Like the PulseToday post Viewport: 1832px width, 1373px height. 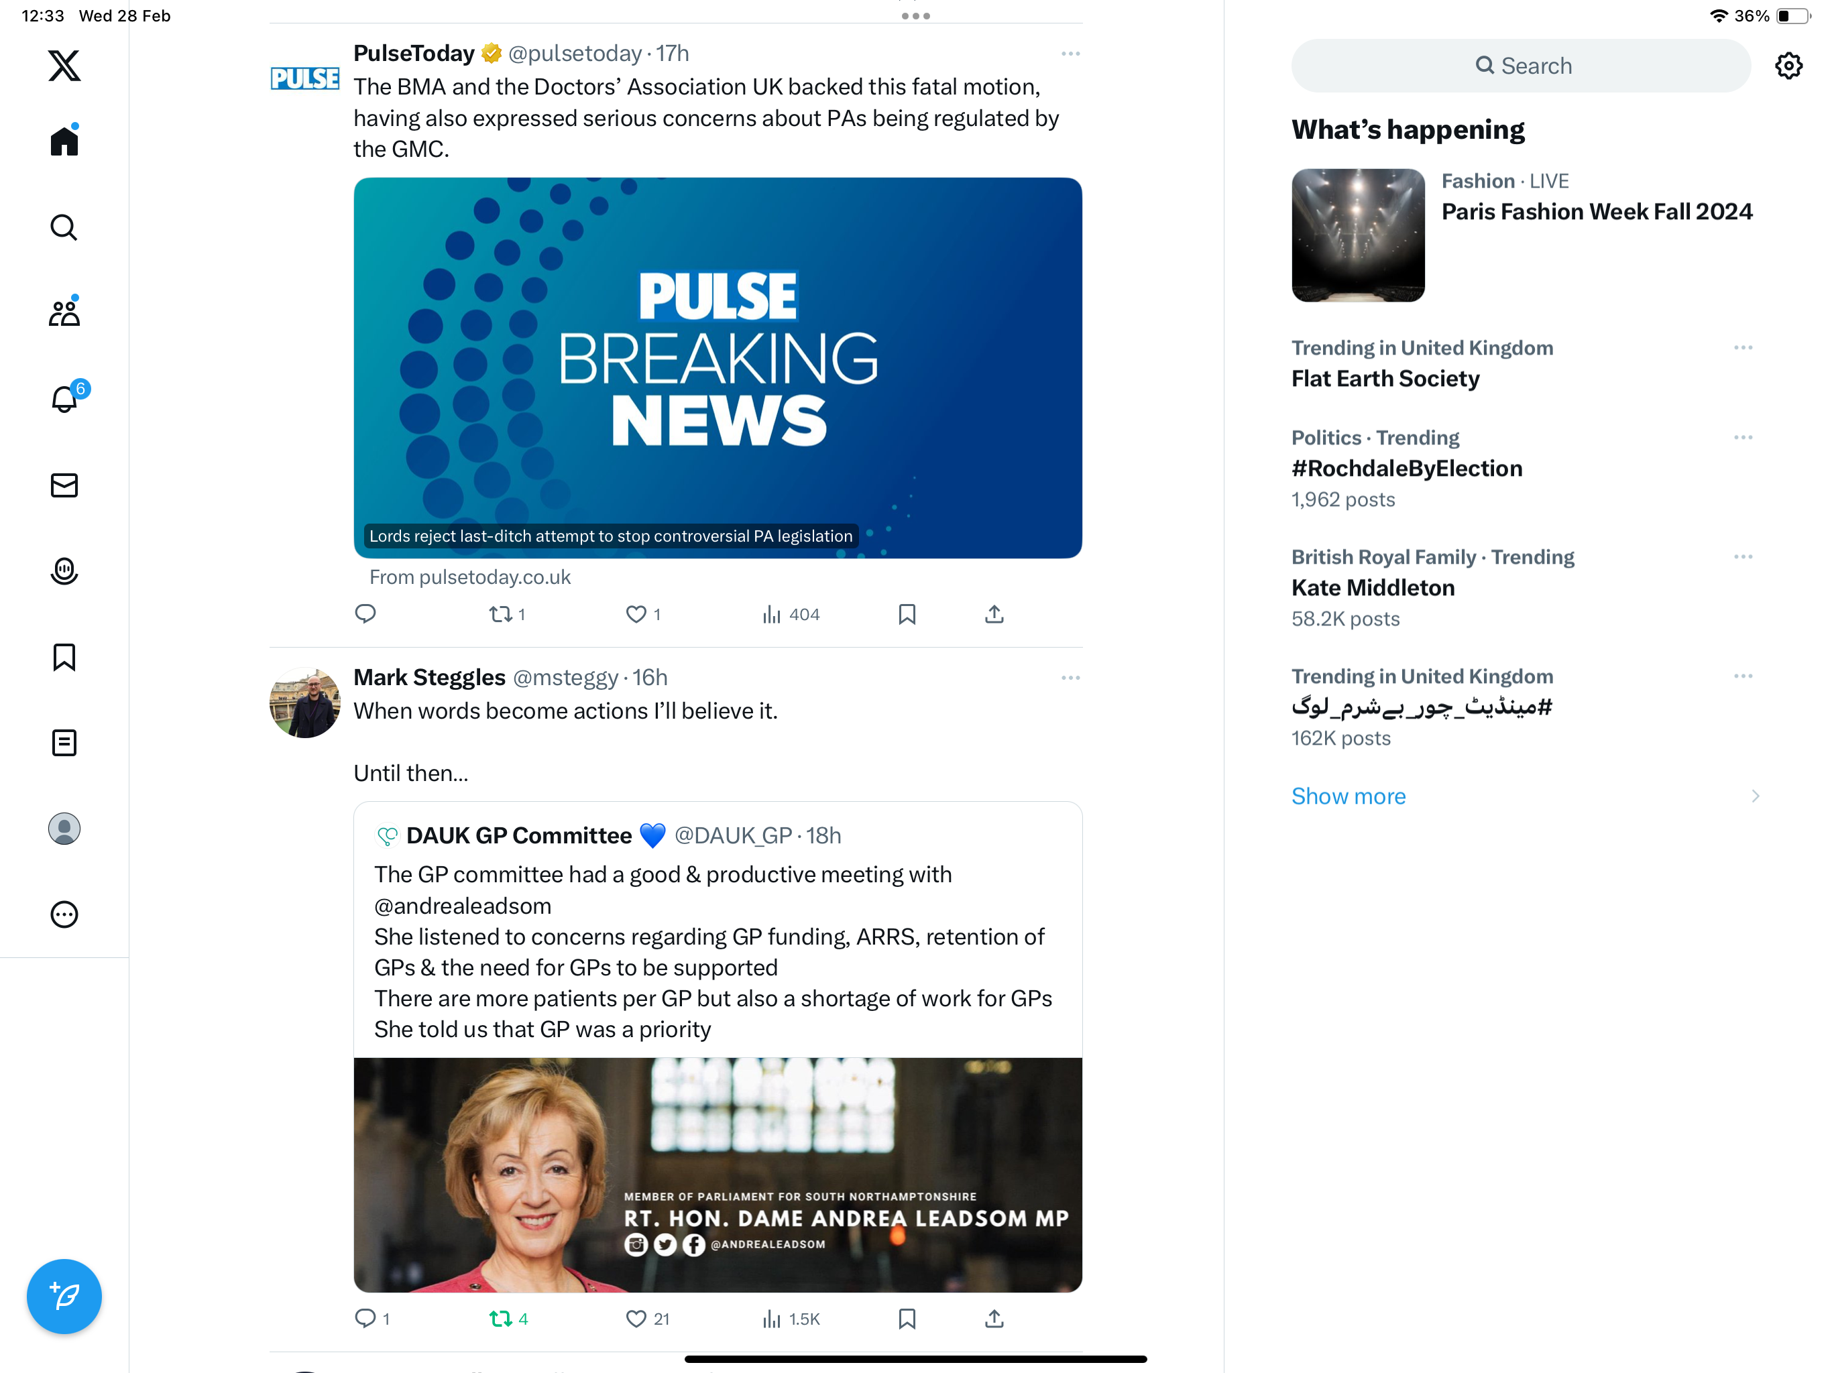pyautogui.click(x=642, y=615)
